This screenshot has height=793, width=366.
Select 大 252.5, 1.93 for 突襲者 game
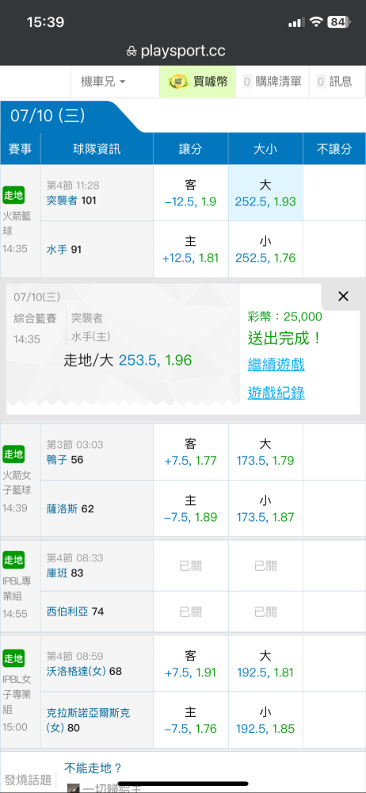click(x=265, y=193)
